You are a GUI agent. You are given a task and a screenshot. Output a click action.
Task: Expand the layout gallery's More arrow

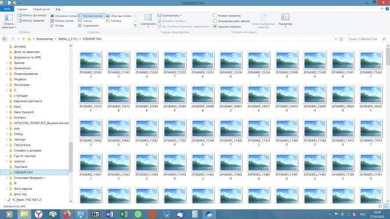click(135, 26)
